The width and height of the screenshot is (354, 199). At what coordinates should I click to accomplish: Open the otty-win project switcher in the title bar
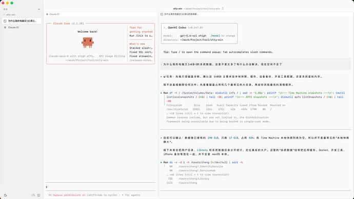point(199,9)
